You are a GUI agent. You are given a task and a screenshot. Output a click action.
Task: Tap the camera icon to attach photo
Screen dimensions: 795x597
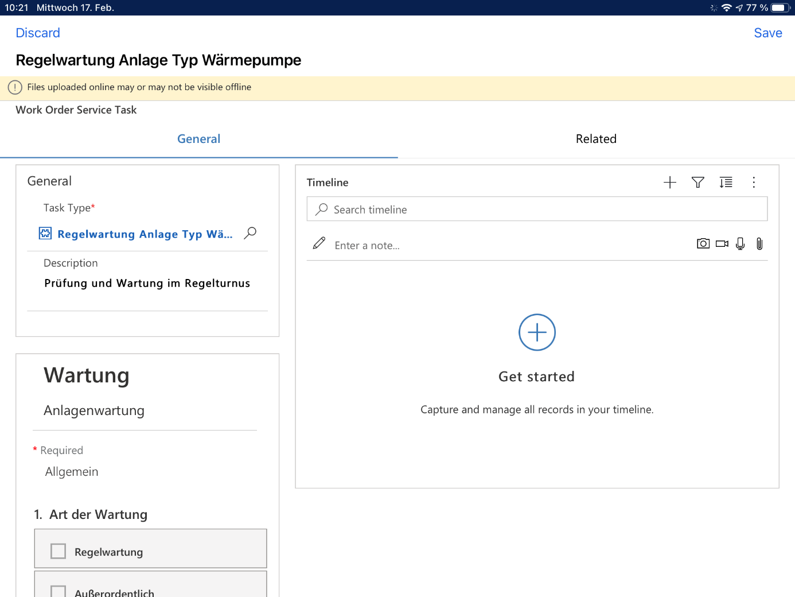point(703,244)
